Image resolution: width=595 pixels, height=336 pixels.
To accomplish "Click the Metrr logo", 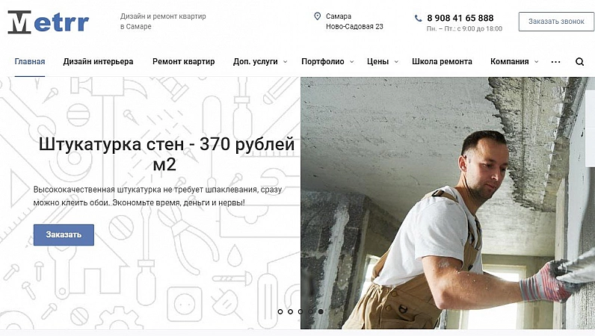I will [48, 22].
